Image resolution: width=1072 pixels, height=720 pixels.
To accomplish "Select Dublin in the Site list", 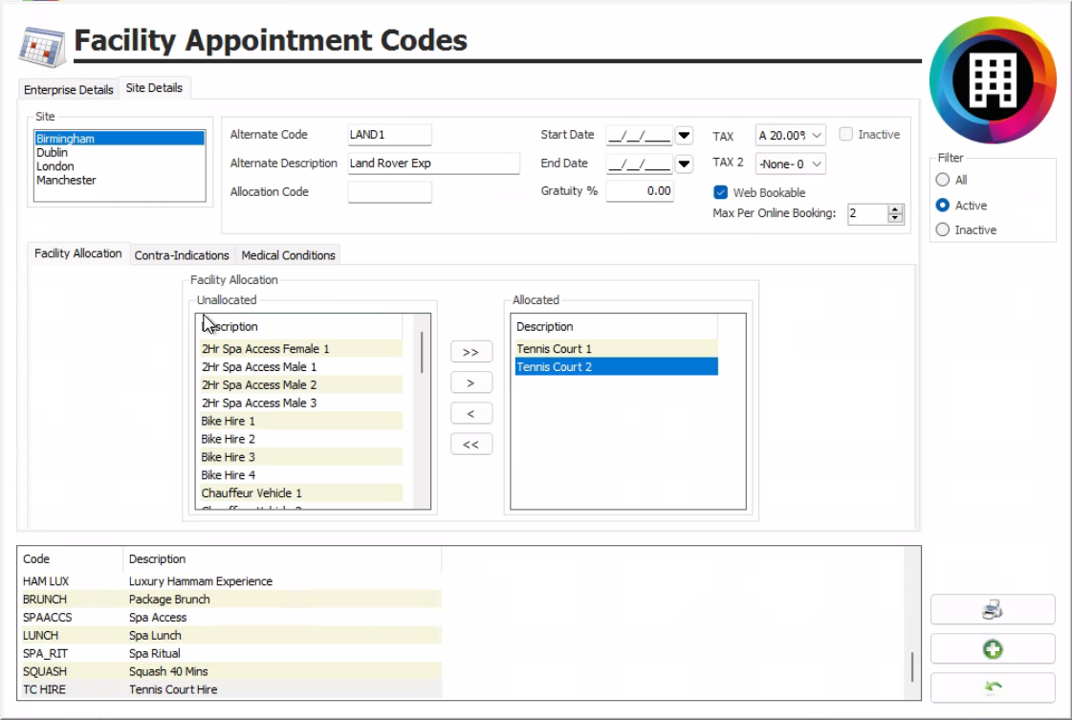I will coord(53,153).
